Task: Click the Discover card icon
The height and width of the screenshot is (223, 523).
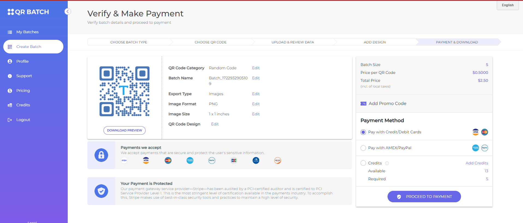Action: [x=278, y=160]
